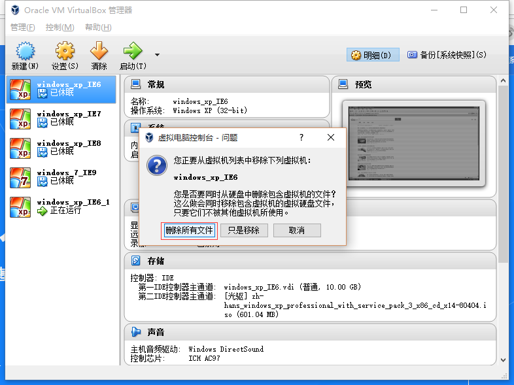The width and height of the screenshot is (514, 385).
Task: Click the details panel scroll up arrow
Action: 503,80
